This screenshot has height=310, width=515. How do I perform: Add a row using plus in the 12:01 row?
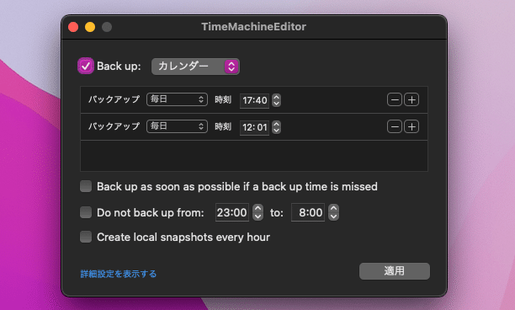(x=411, y=126)
